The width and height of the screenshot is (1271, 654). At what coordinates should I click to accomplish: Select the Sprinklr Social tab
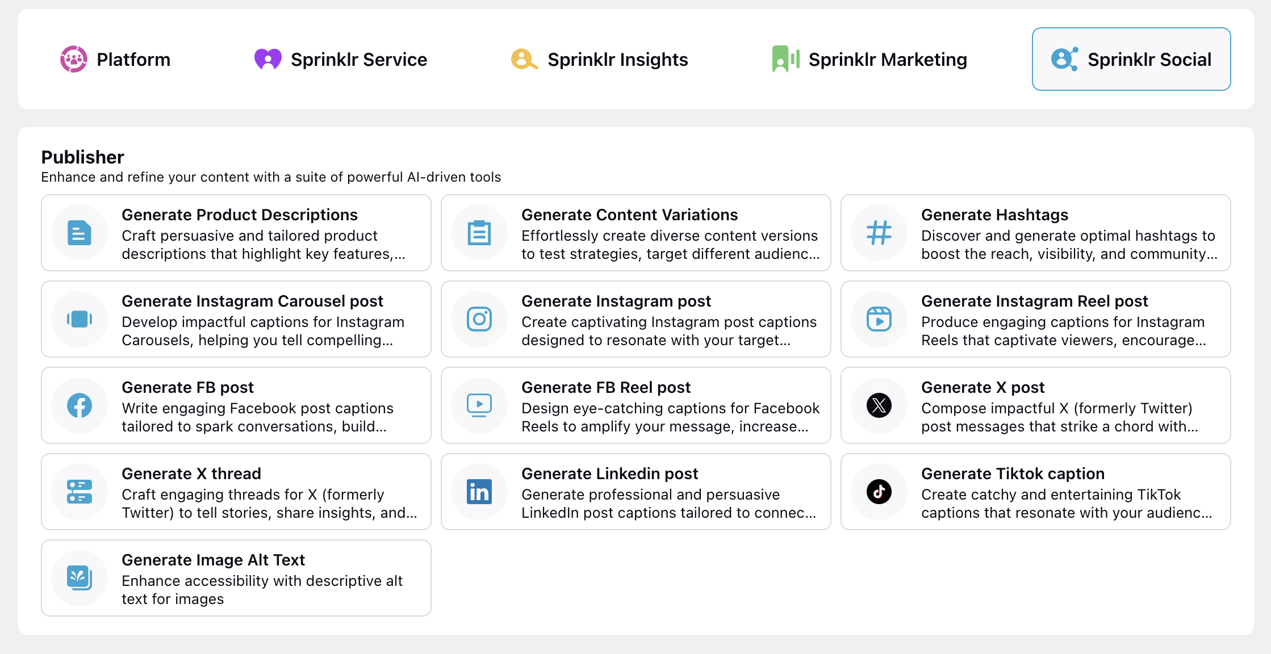[1131, 59]
